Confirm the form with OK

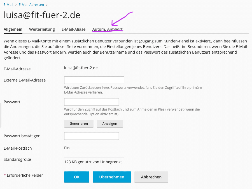77,177
